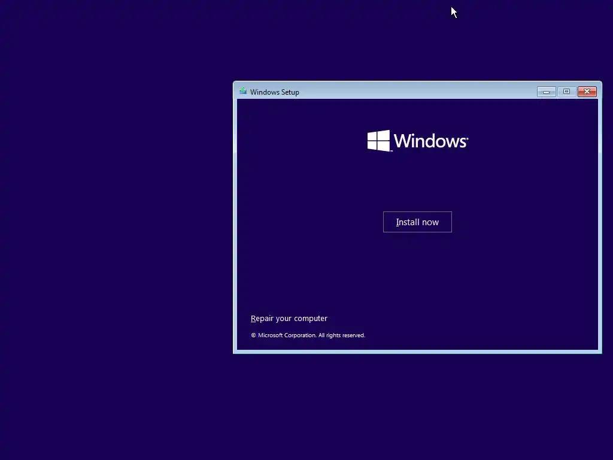Click the Install now button
This screenshot has height=460, width=613.
[417, 222]
